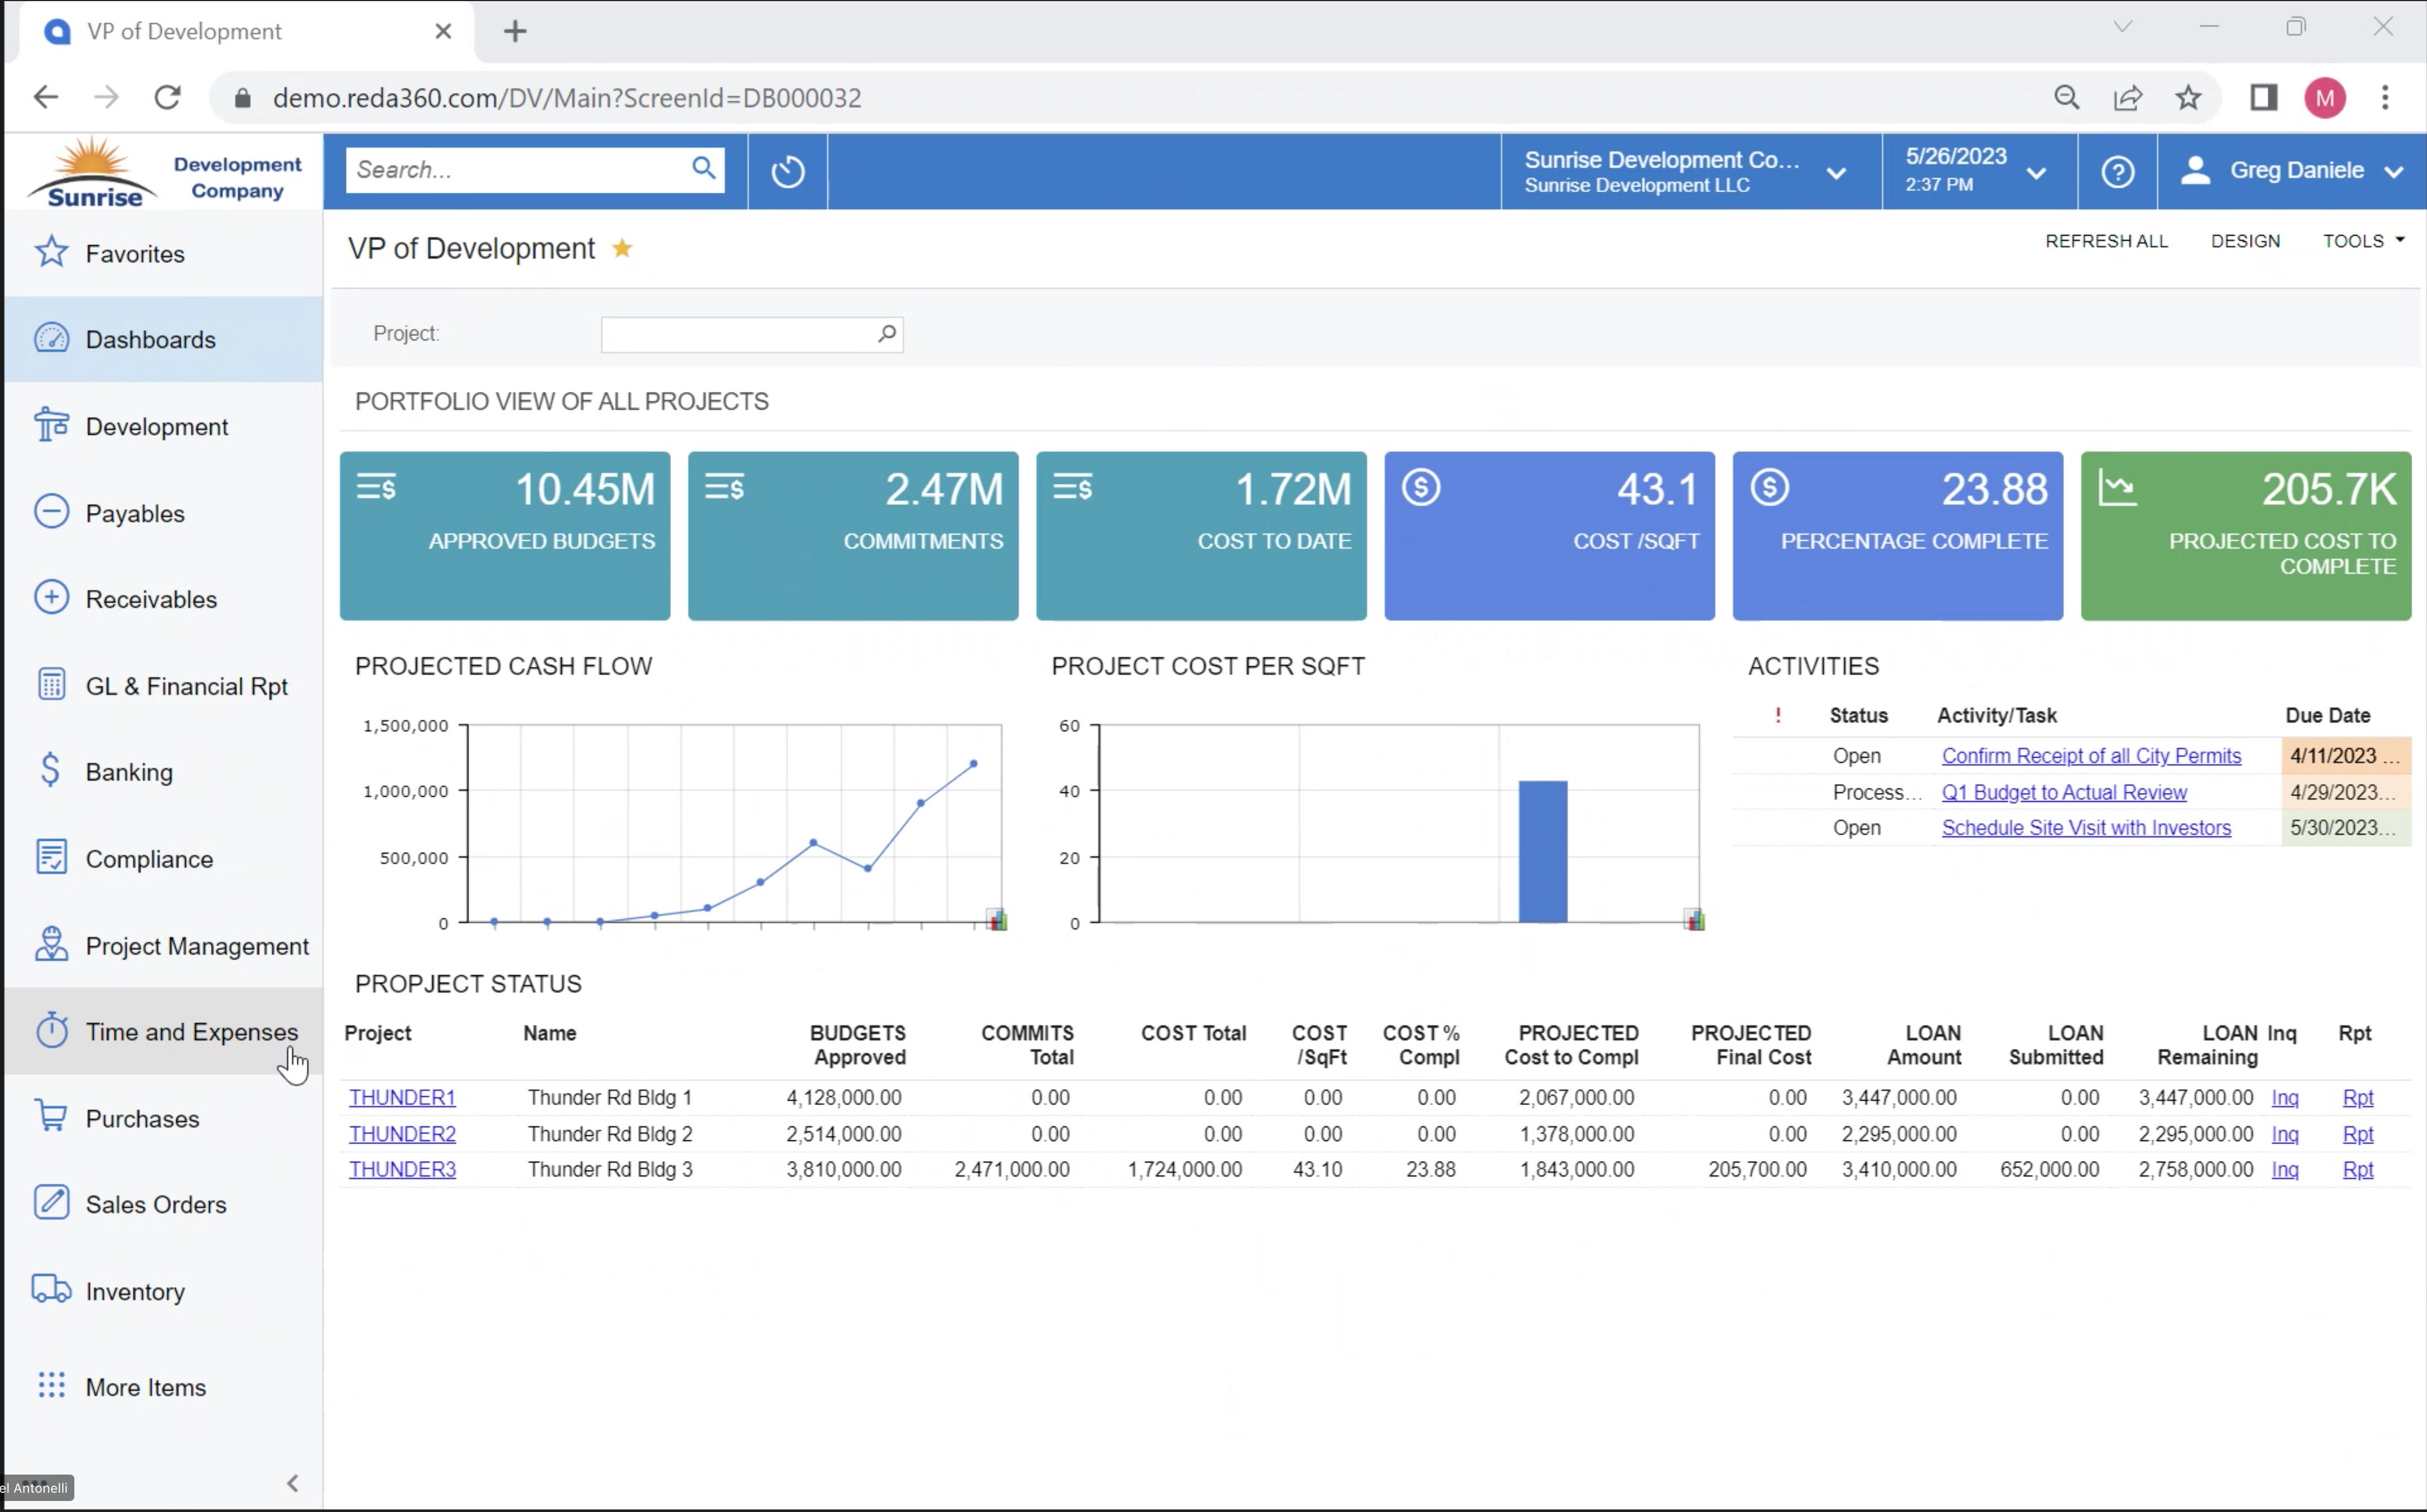Image resolution: width=2427 pixels, height=1512 pixels.
Task: Expand the TOOLS dropdown menu
Action: tap(2363, 240)
